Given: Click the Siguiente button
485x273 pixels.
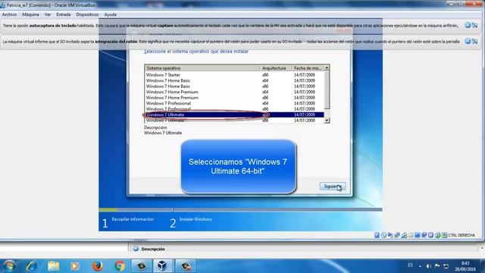Looking at the screenshot, I should click(x=333, y=187).
